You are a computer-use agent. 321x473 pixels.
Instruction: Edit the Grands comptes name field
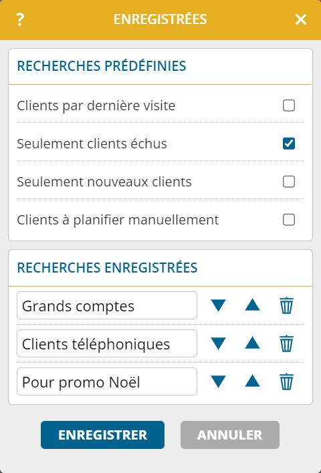coord(107,305)
